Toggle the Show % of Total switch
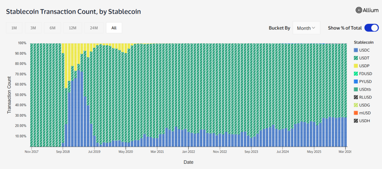Viewport: 382px width, 169px height. pyautogui.click(x=371, y=28)
